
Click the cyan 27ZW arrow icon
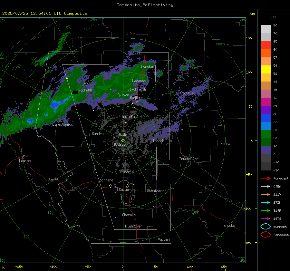pos(266,203)
